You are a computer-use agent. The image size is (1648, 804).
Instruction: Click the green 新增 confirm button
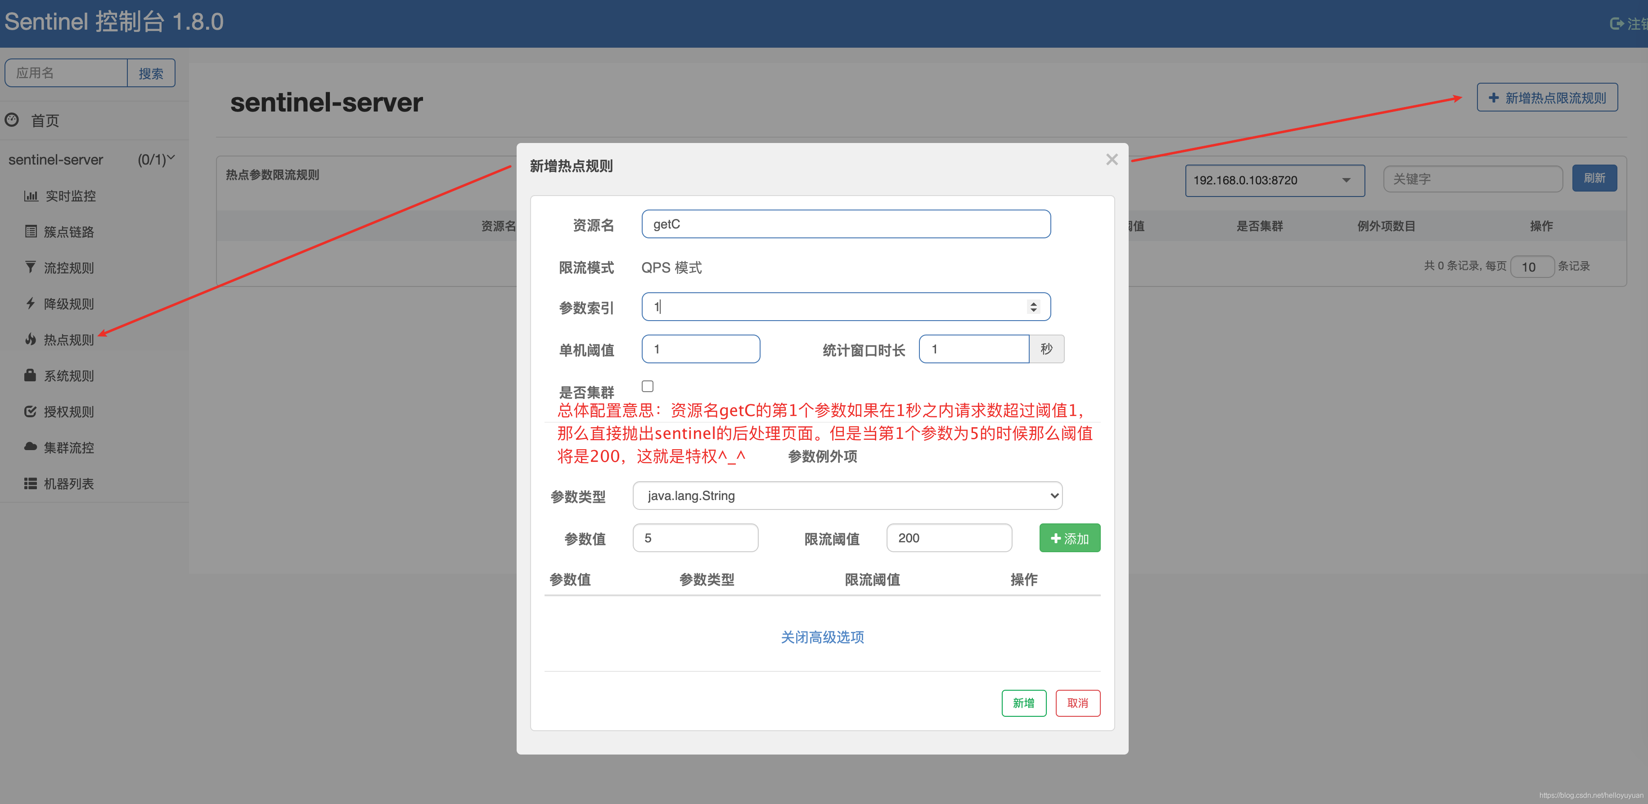tap(1024, 703)
